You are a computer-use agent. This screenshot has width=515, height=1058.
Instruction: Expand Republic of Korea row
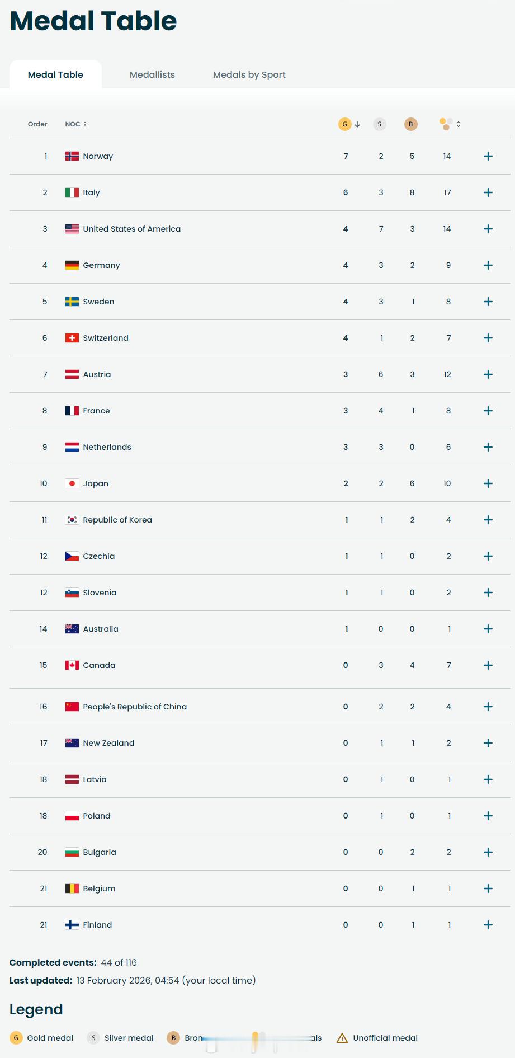[x=488, y=520]
